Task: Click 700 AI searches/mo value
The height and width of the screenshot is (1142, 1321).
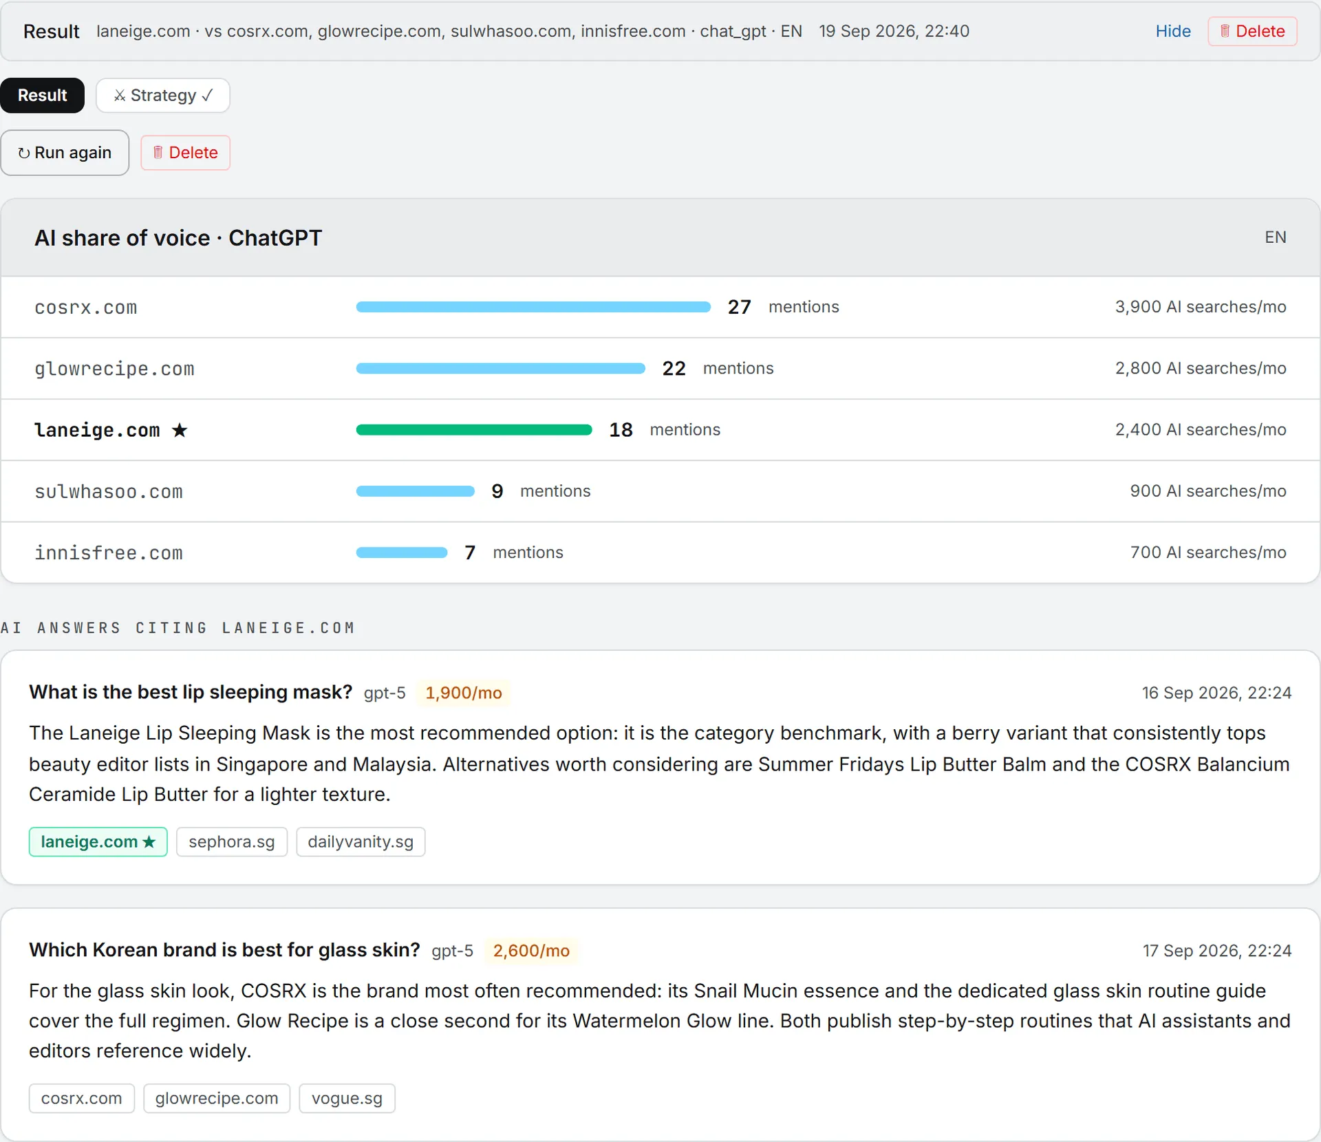Action: coord(1208,553)
